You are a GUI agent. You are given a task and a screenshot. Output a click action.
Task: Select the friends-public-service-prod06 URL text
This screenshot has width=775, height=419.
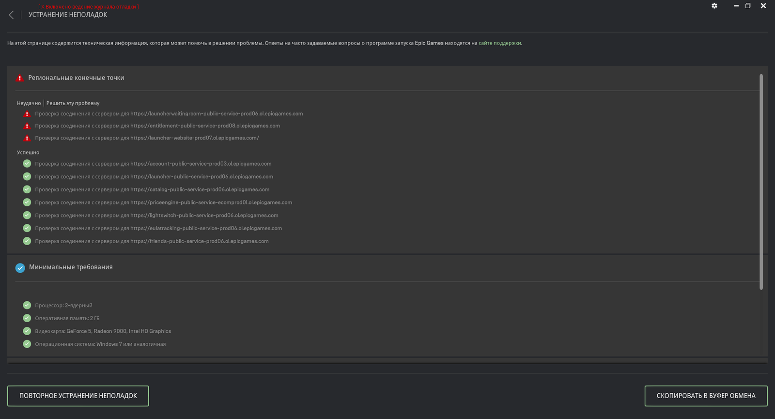point(200,241)
